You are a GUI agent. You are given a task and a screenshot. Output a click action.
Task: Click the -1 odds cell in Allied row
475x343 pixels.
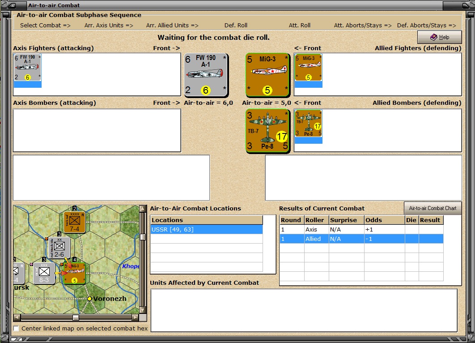tap(384, 239)
